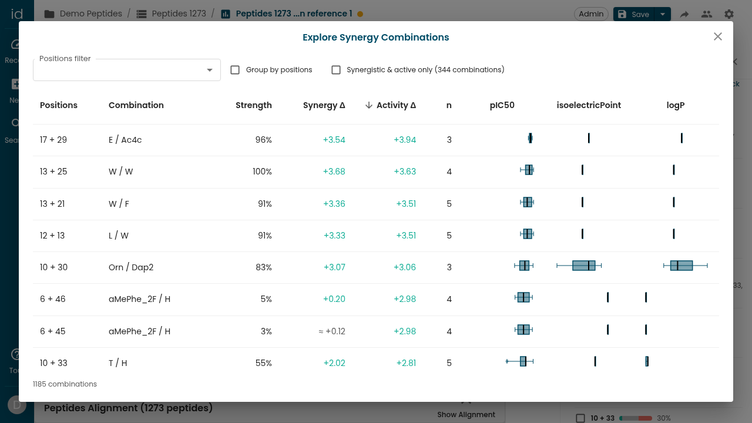Sort by the Synergy Δ column header
752x423 pixels.
pyautogui.click(x=324, y=105)
